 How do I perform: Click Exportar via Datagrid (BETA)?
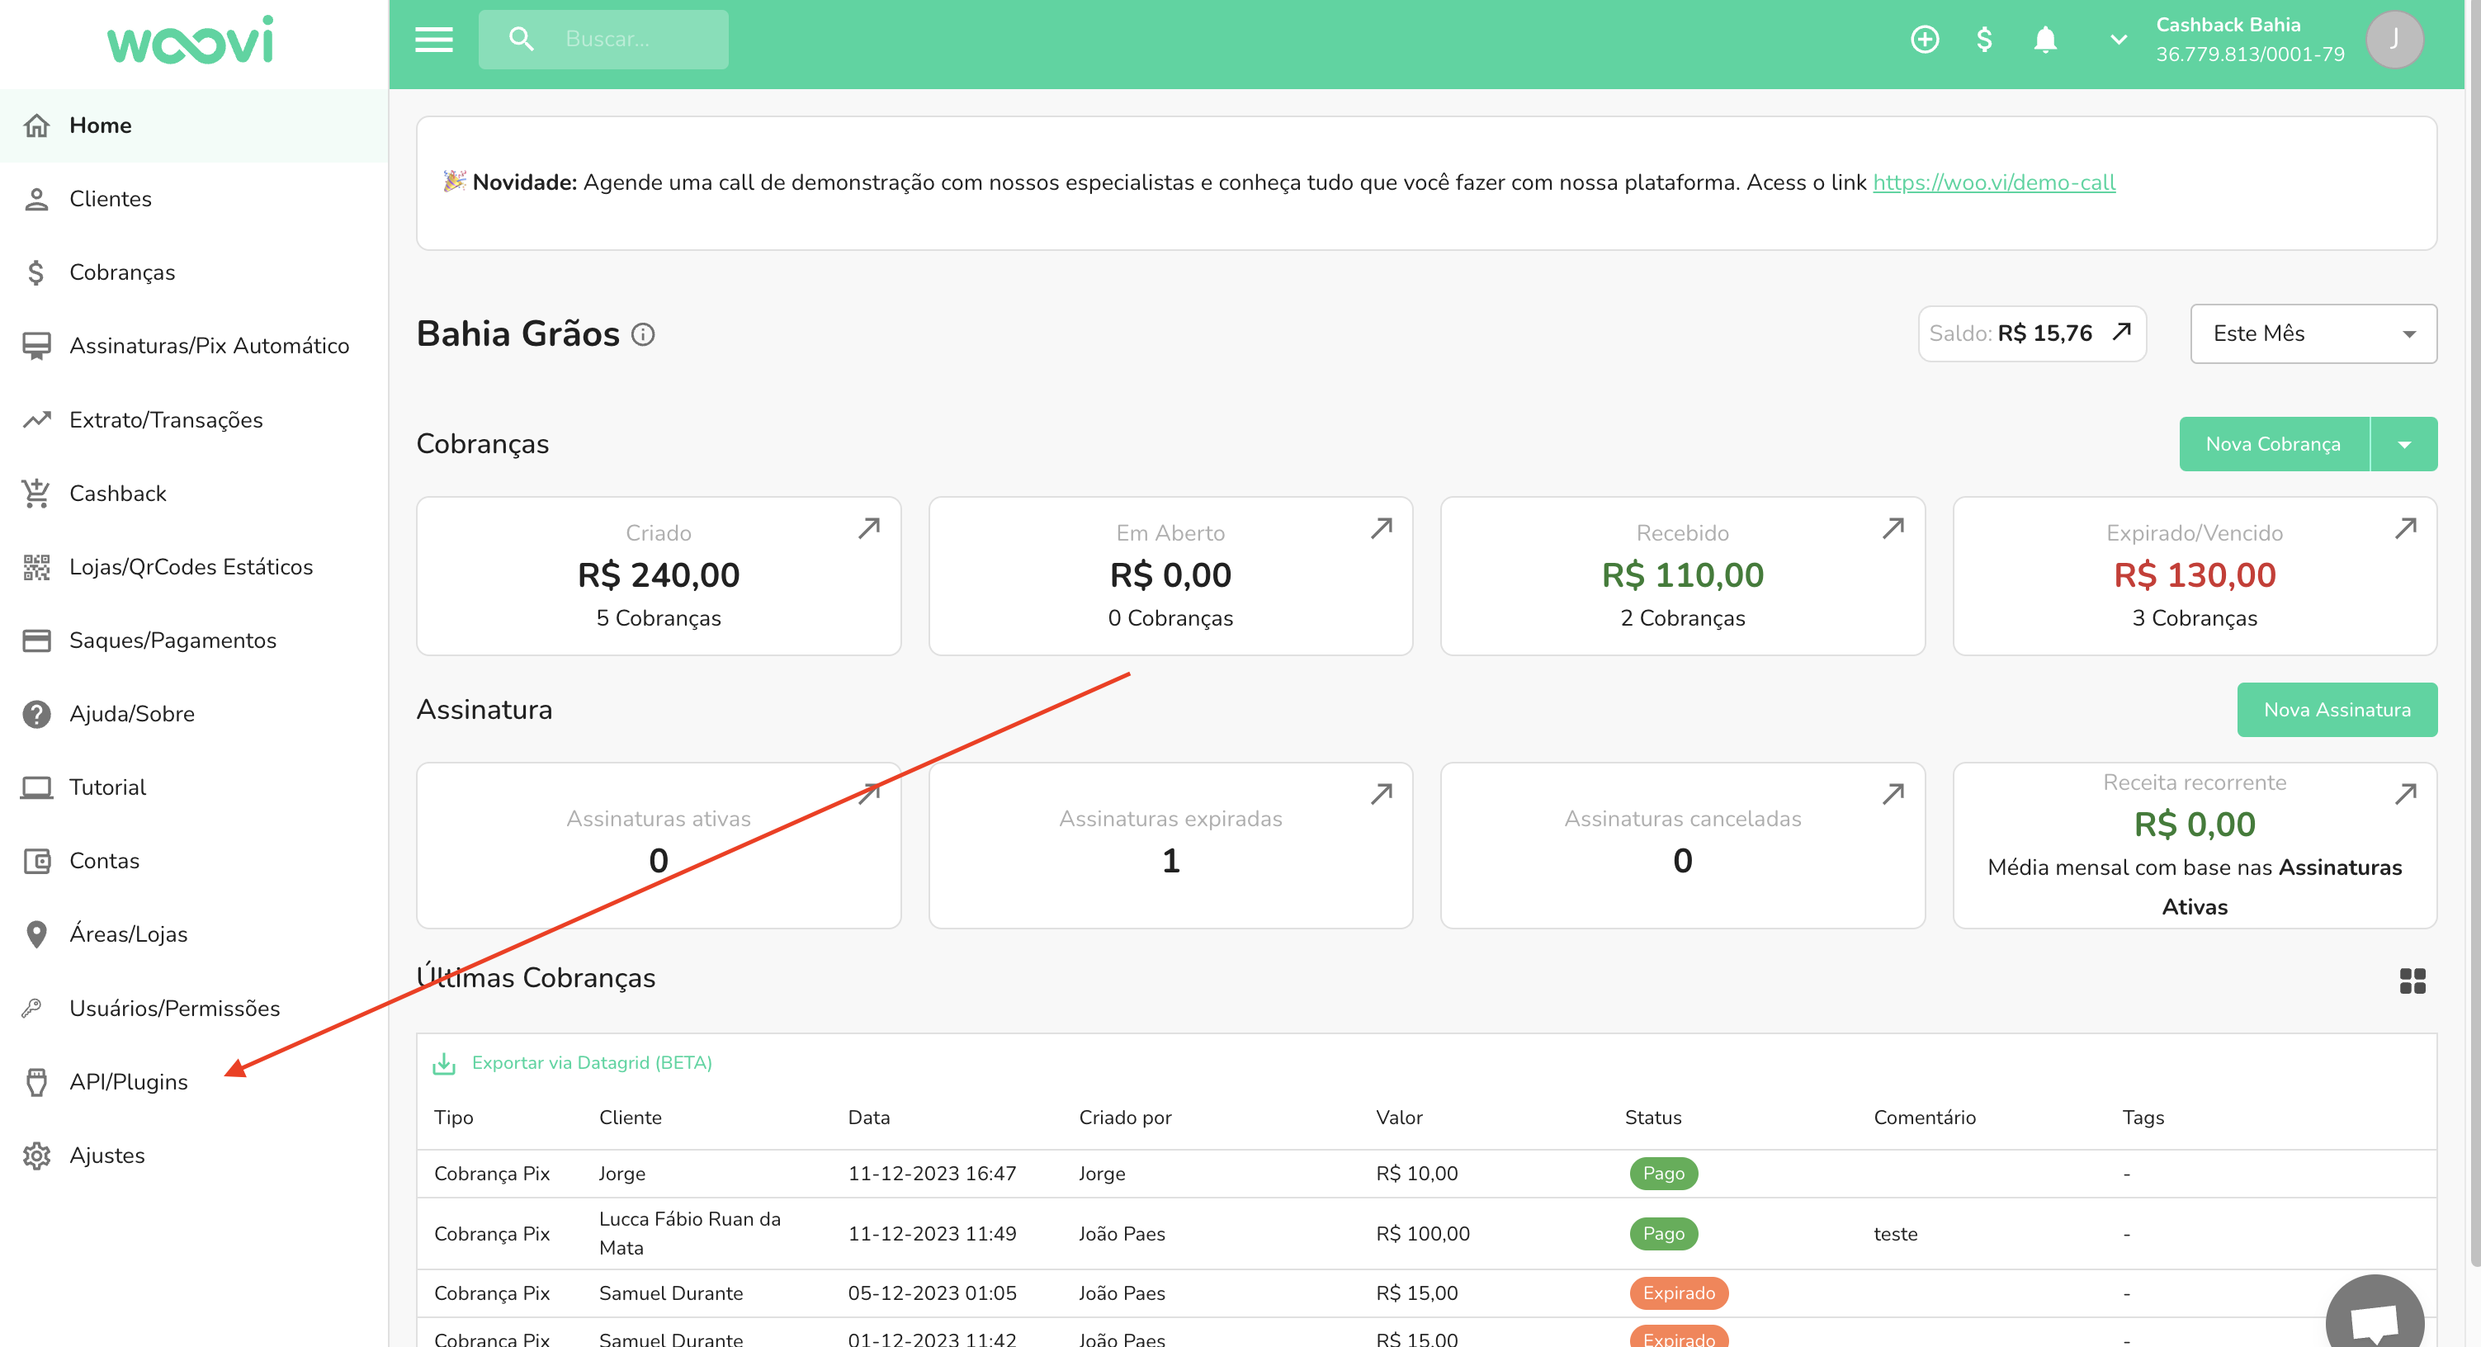click(590, 1062)
